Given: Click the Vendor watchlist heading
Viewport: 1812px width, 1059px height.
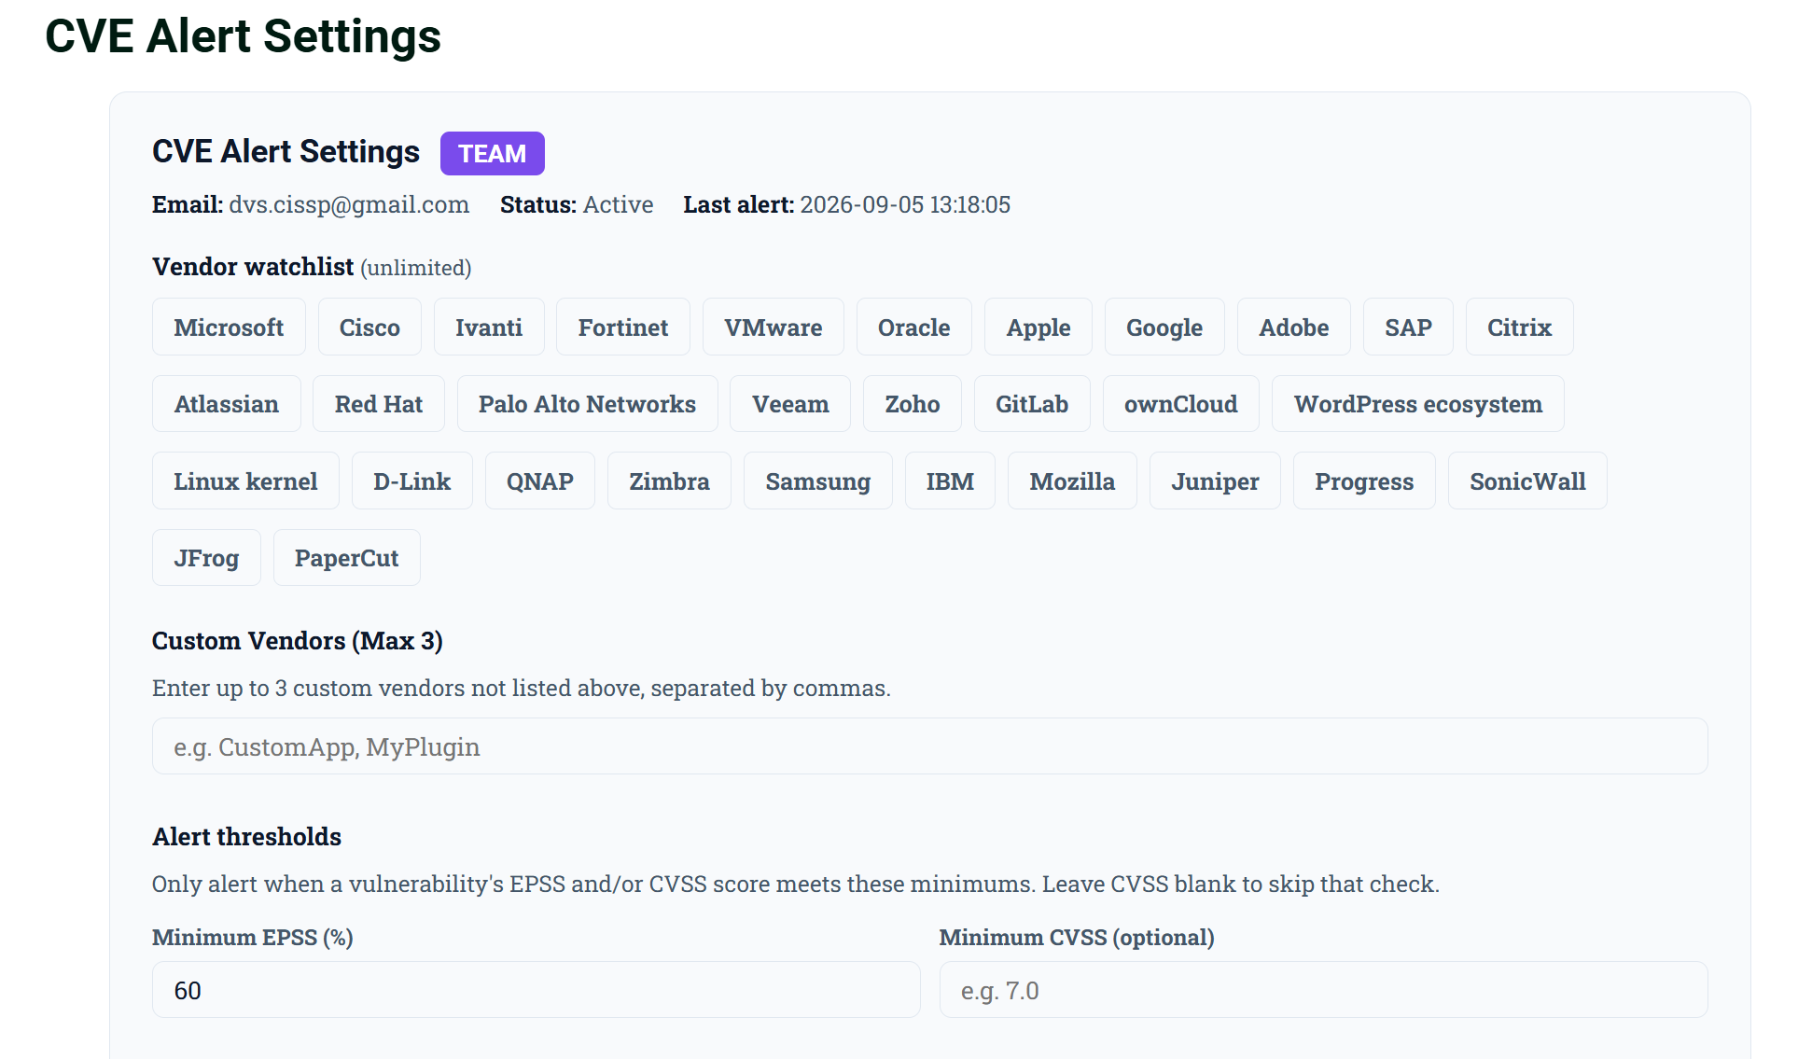Looking at the screenshot, I should (x=253, y=267).
